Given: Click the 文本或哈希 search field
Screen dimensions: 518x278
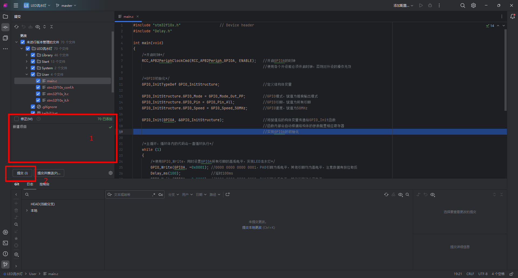Looking at the screenshot, I should tap(132, 194).
